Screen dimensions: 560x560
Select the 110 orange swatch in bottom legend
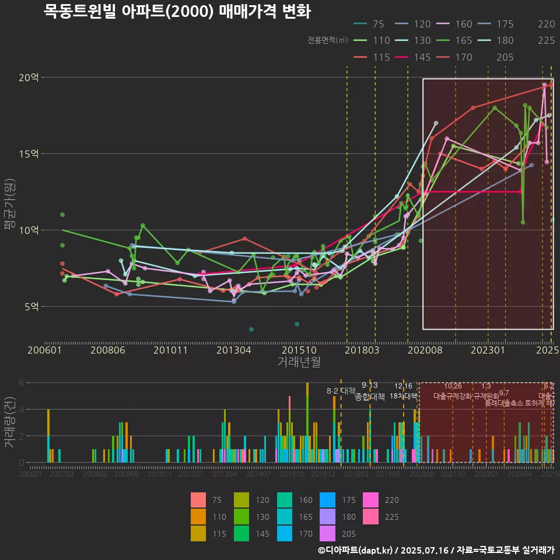pyautogui.click(x=198, y=516)
